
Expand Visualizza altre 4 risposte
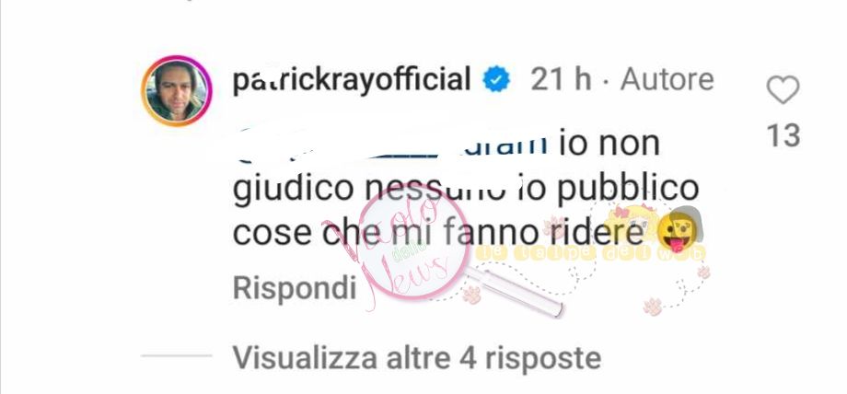tap(416, 358)
